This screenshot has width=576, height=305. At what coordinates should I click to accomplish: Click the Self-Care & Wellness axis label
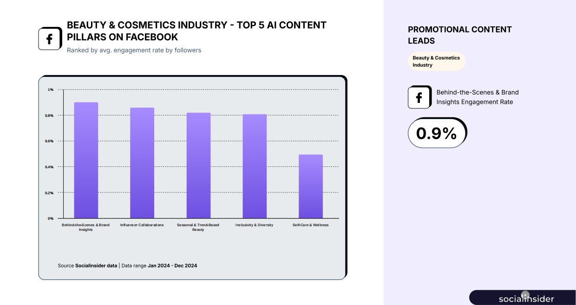(311, 225)
